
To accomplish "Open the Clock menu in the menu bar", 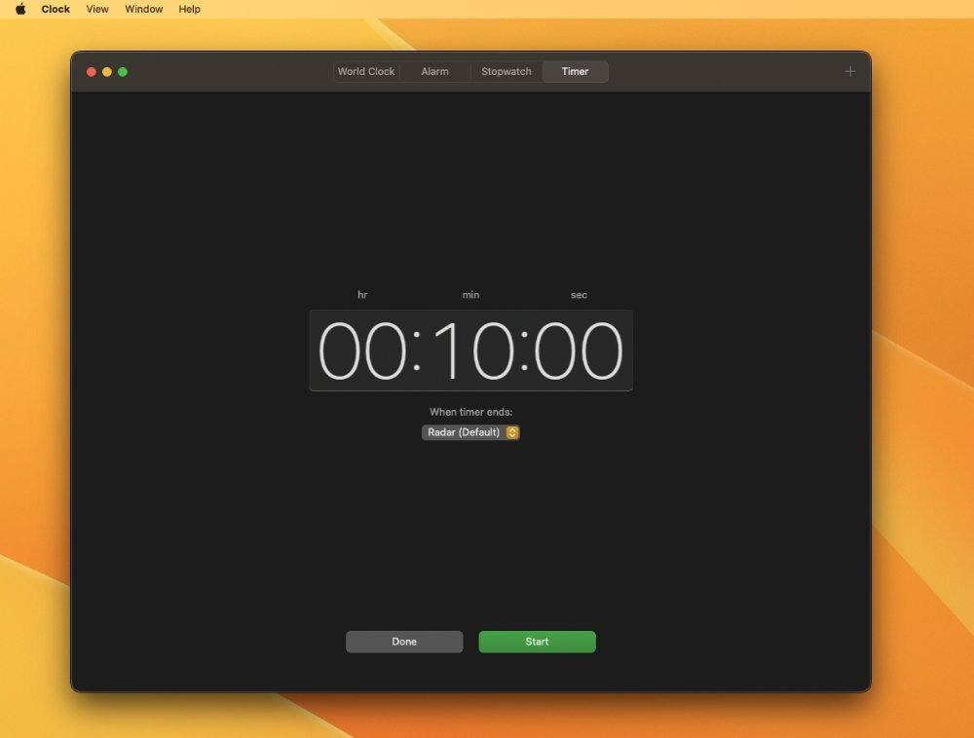I will tap(55, 9).
